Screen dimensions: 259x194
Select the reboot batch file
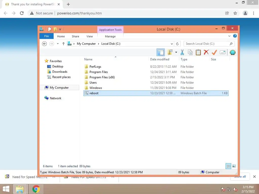[156, 93]
